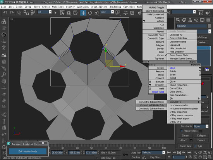Go to animation end frame

(189, 152)
